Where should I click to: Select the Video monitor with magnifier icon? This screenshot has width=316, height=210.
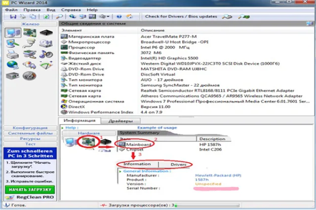coord(13,43)
